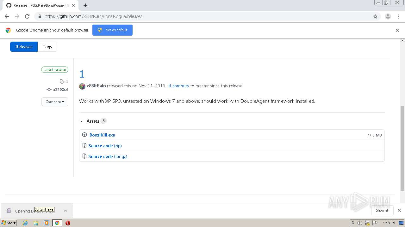
Task: Open the 4 commits link
Action: click(178, 86)
